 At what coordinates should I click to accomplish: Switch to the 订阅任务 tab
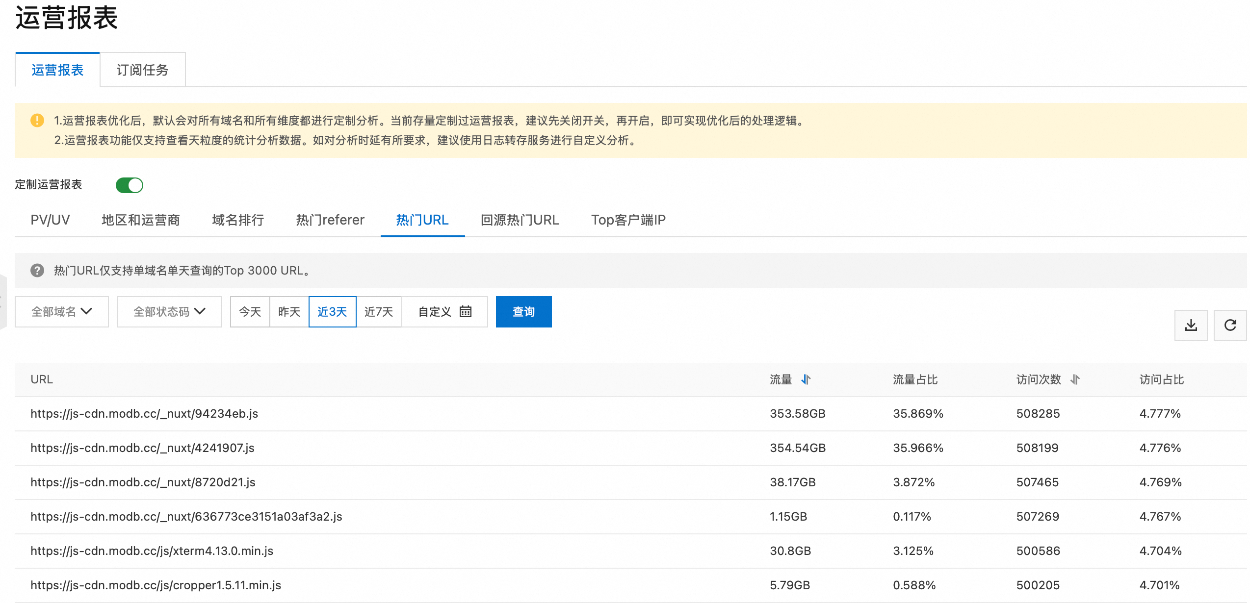coord(142,70)
